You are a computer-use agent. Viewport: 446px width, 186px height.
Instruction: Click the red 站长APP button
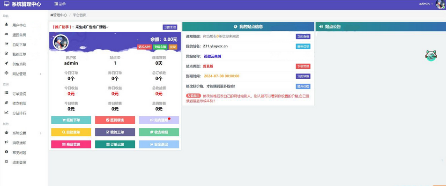[144, 47]
